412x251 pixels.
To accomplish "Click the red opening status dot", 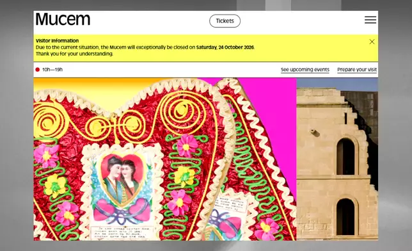I will (38, 70).
